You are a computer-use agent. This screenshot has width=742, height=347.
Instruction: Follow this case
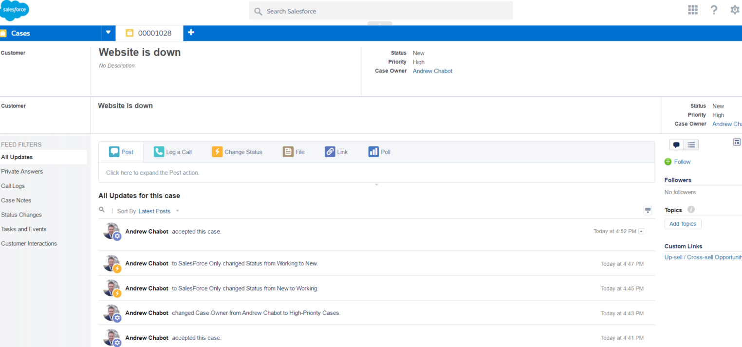[678, 162]
